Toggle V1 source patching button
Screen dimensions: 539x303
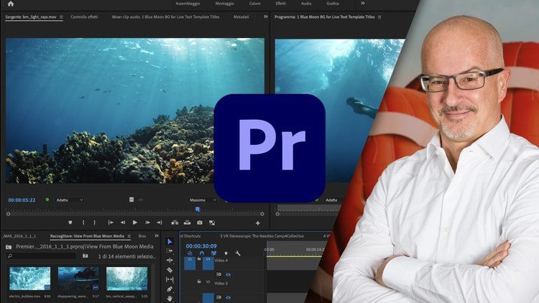(190, 263)
